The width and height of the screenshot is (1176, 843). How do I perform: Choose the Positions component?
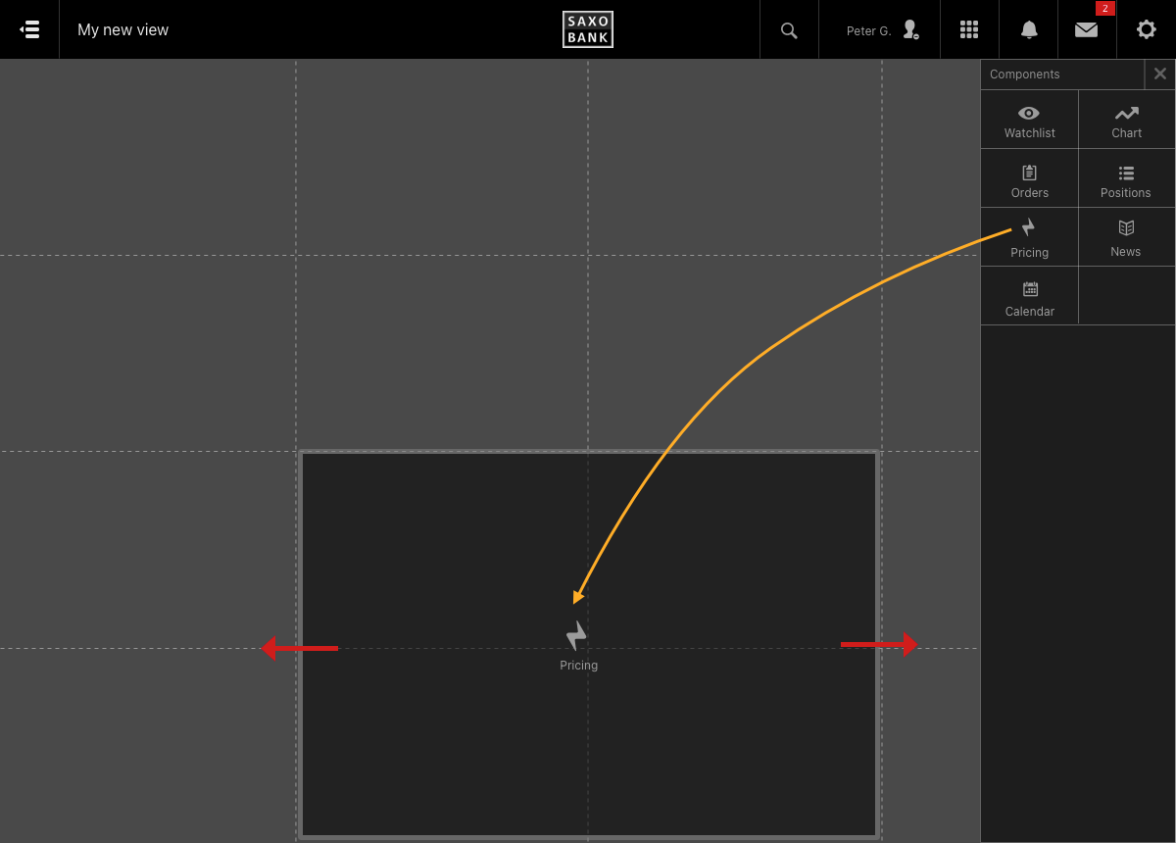(1126, 180)
